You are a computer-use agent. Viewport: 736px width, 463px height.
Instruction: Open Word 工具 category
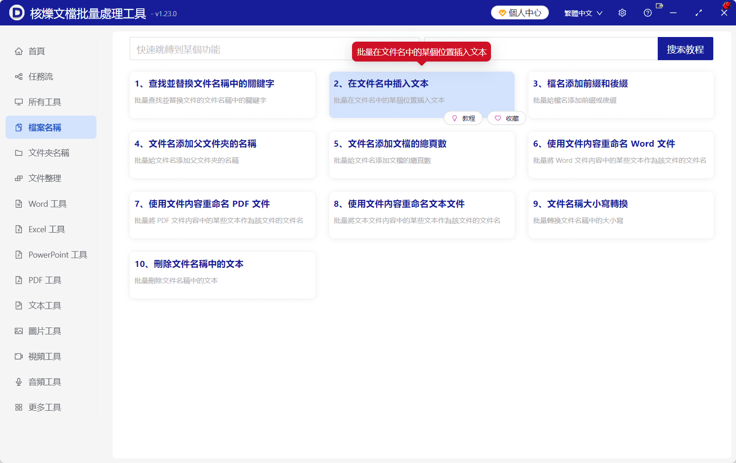51,204
